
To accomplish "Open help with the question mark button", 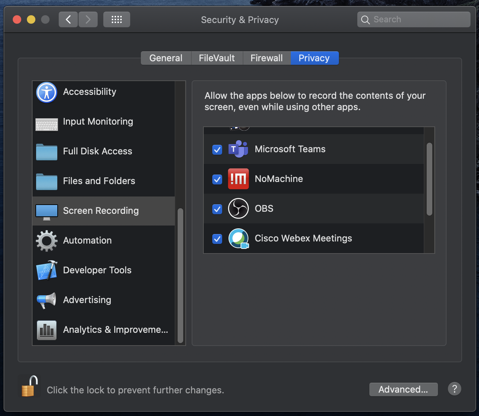I will [x=455, y=389].
